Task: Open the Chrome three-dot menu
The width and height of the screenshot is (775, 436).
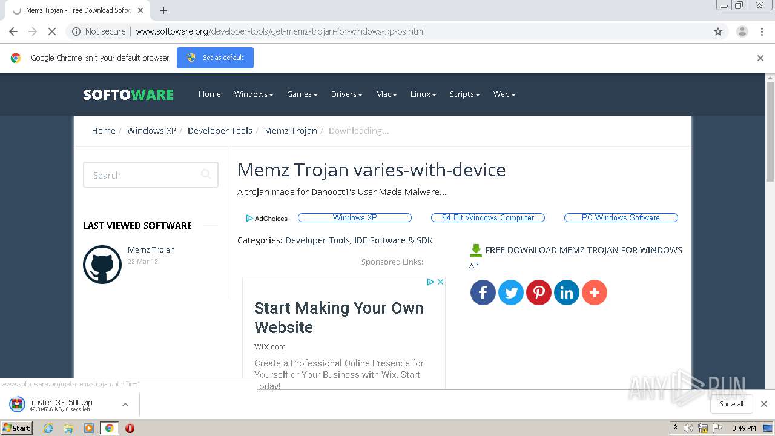Action: tap(762, 31)
